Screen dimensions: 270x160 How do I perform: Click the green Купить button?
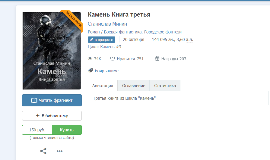67,130
